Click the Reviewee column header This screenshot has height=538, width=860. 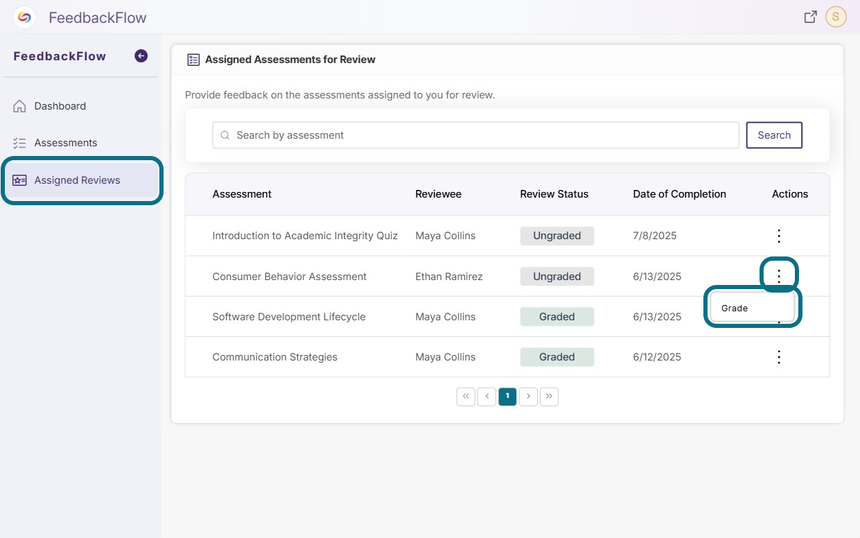439,194
